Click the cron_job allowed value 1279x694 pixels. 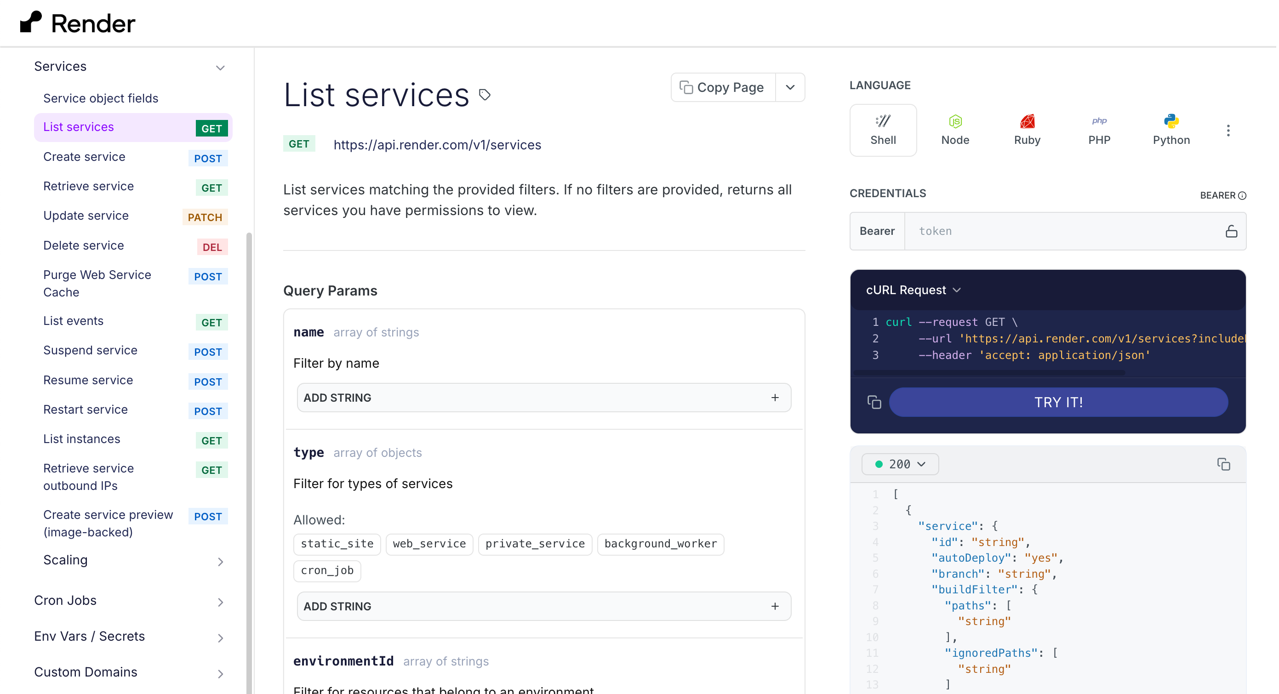point(328,571)
